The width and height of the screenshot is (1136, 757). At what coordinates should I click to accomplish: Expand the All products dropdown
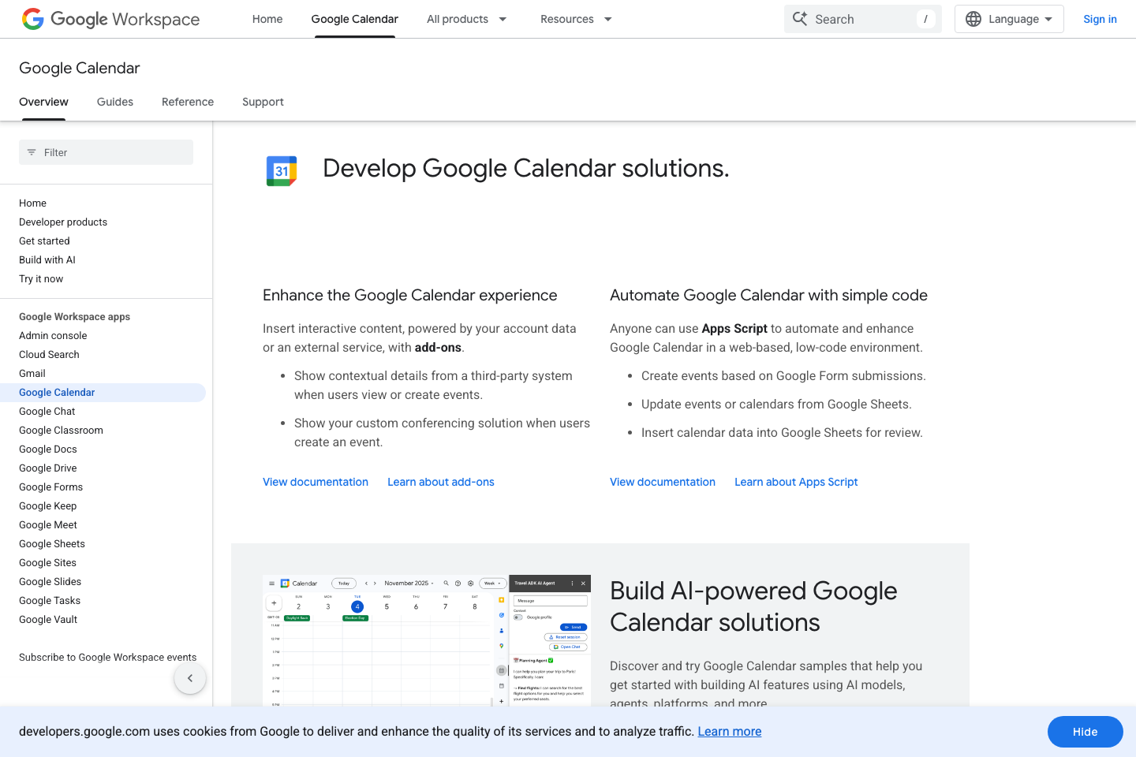pyautogui.click(x=466, y=19)
